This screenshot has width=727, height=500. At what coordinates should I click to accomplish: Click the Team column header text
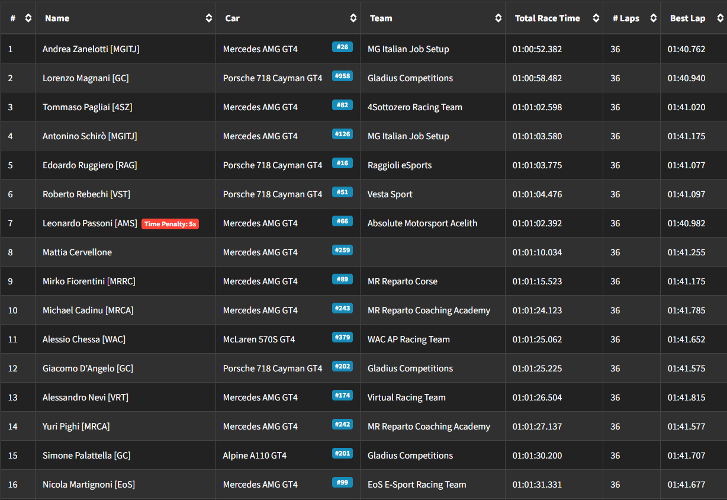381,18
